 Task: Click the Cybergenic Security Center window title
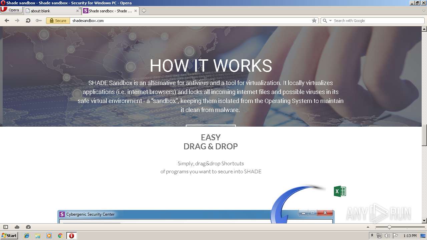[x=90, y=214]
